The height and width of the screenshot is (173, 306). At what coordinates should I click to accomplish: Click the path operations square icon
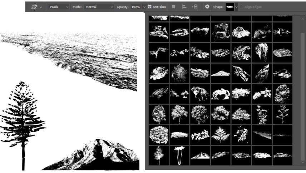point(173,7)
